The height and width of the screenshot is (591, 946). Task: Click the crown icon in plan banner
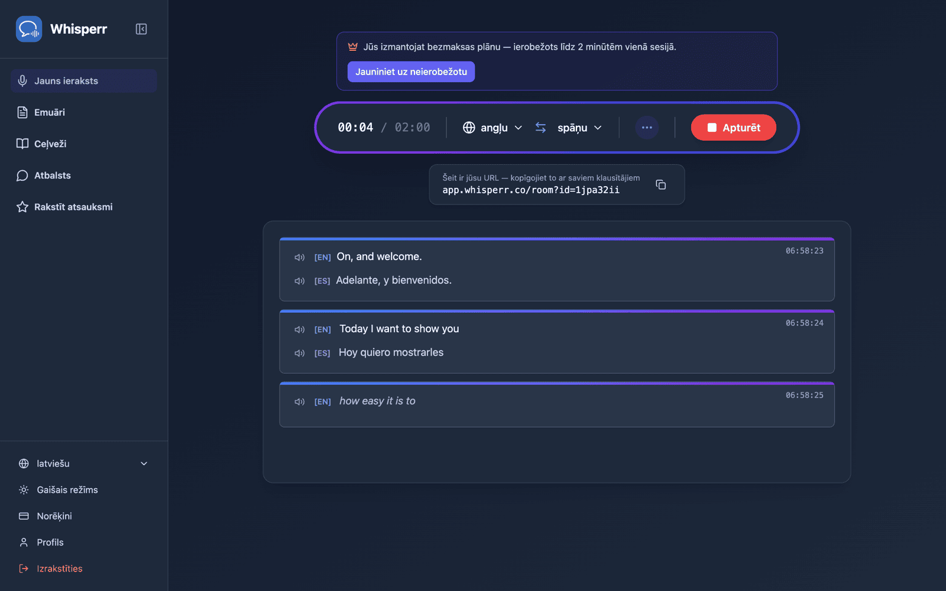(x=353, y=47)
